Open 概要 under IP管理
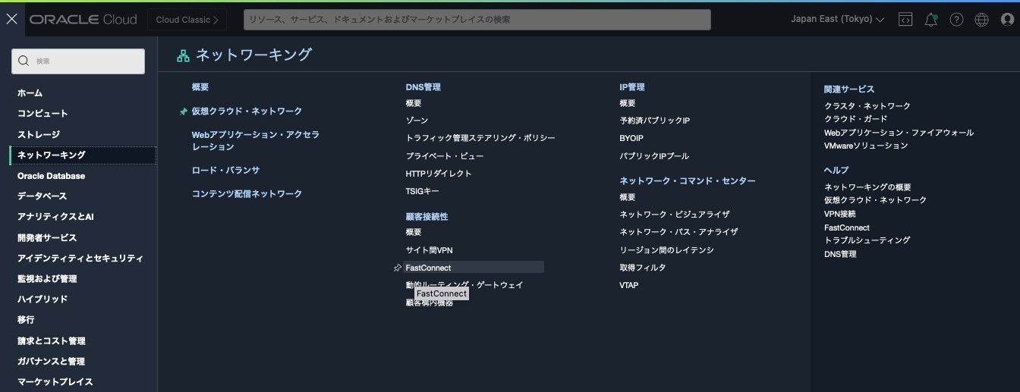1020x392 pixels. 628,103
